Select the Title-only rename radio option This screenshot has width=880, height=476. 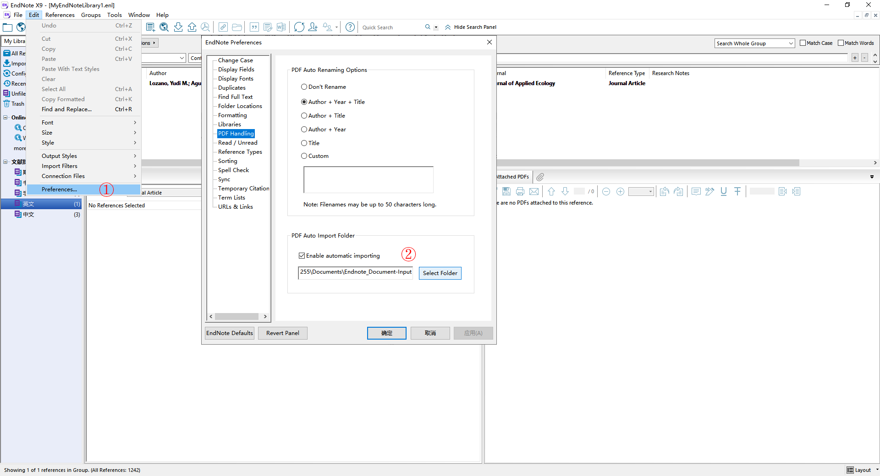(304, 143)
